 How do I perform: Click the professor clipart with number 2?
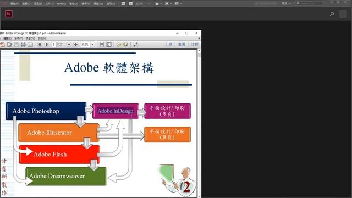[178, 181]
